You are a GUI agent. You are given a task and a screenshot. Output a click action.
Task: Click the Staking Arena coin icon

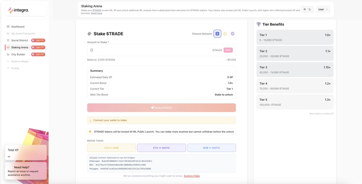8,47
